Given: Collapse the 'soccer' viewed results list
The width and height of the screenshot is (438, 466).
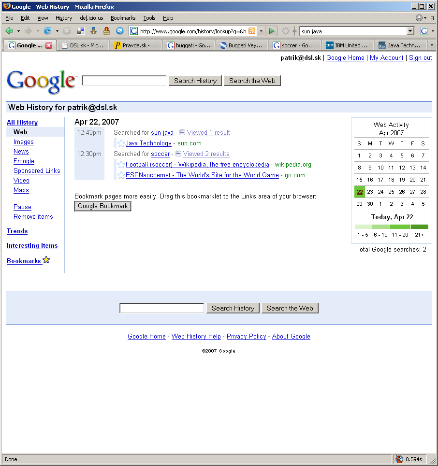Looking at the screenshot, I should click(x=178, y=154).
